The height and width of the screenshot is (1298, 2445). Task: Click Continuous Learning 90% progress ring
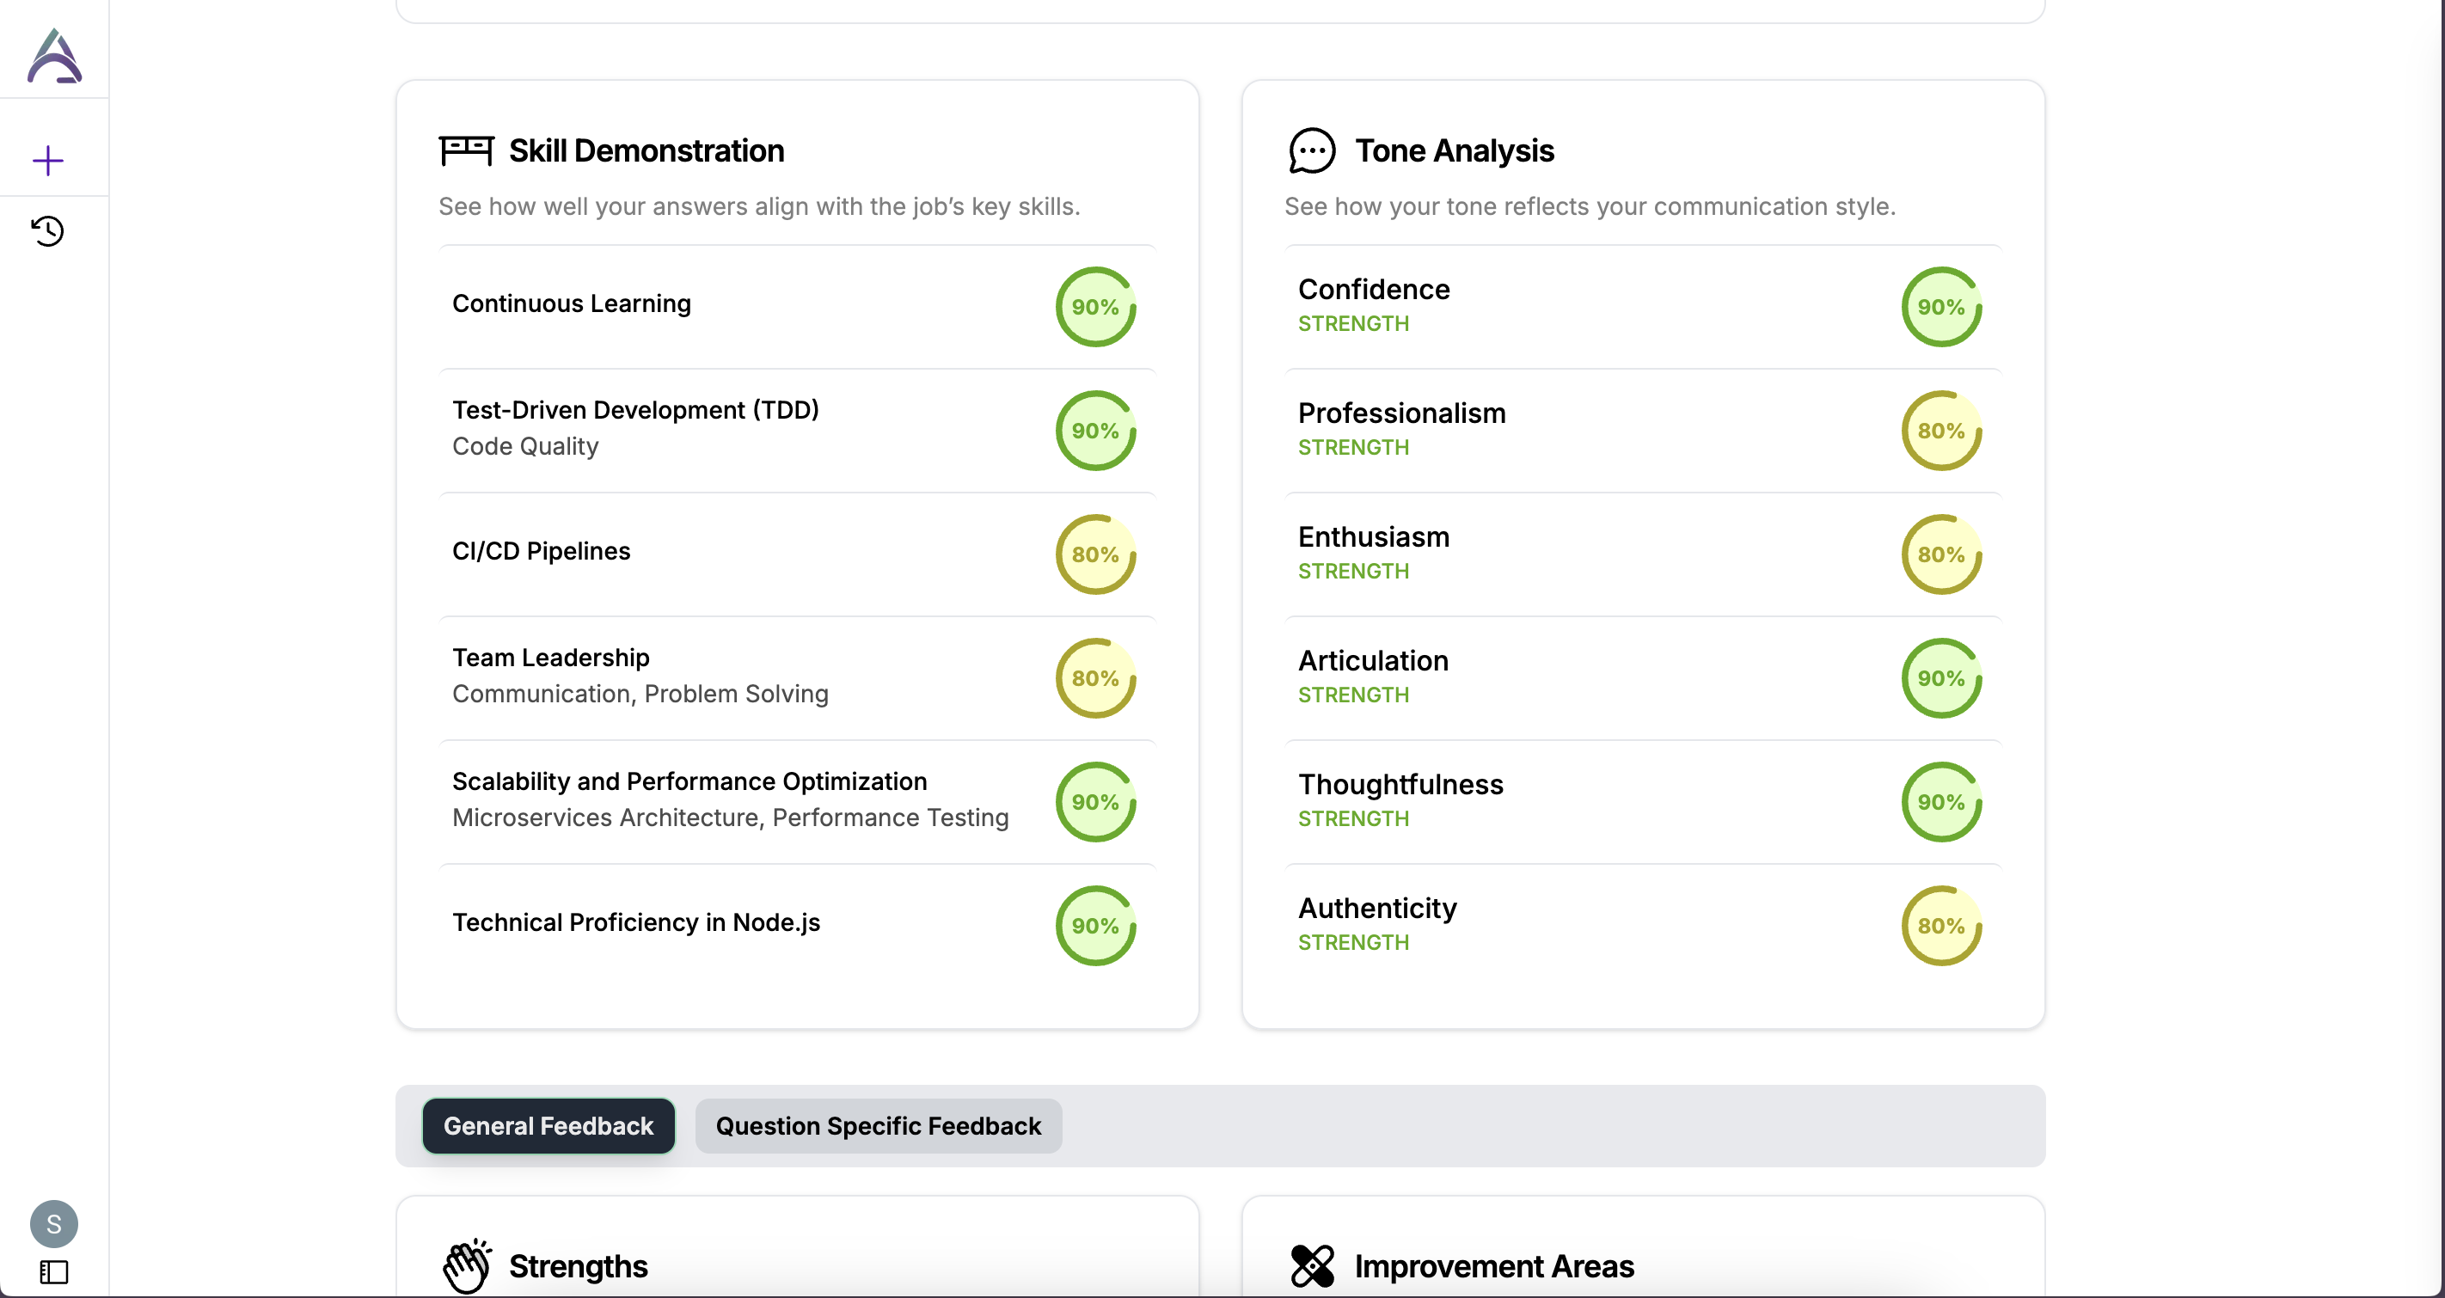click(1095, 308)
